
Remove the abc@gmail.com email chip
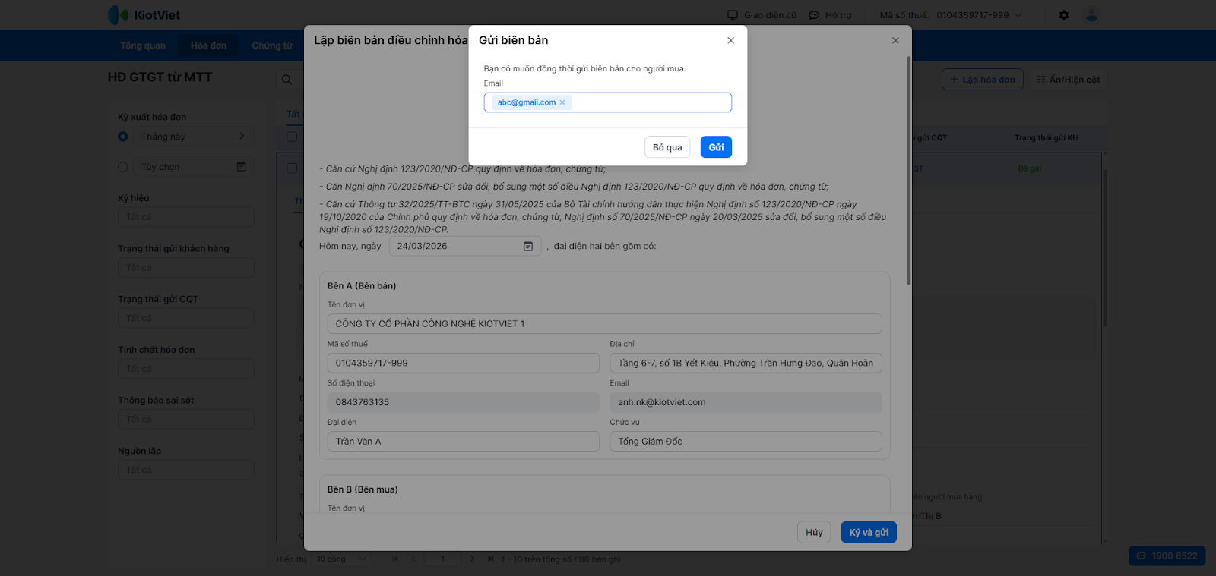[x=562, y=103]
